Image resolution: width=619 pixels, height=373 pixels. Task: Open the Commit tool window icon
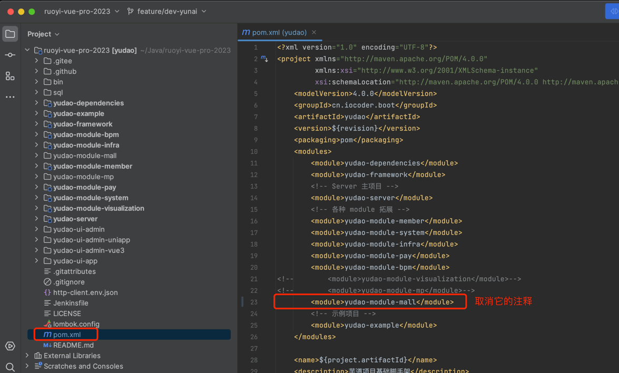click(x=10, y=55)
